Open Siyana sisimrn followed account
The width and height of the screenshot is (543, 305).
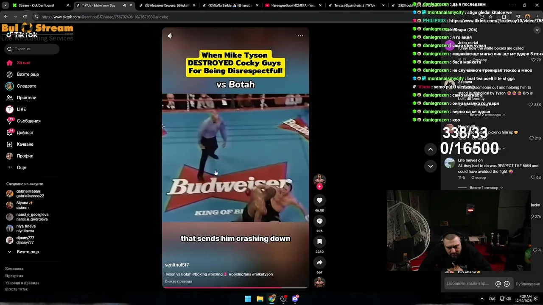[x=25, y=205]
